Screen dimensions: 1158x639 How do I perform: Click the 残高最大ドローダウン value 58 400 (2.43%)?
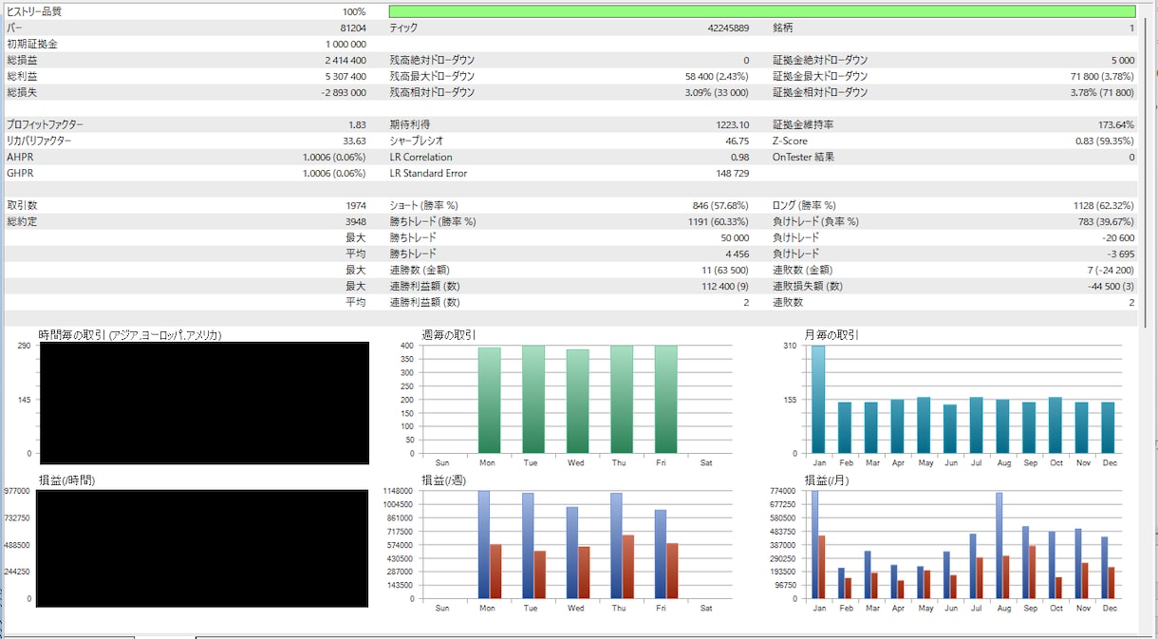717,76
